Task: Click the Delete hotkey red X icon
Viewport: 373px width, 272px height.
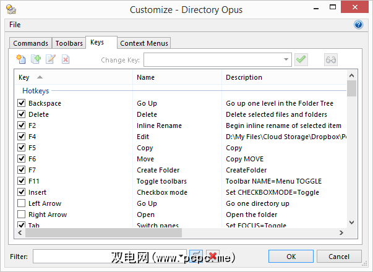Action: point(66,59)
